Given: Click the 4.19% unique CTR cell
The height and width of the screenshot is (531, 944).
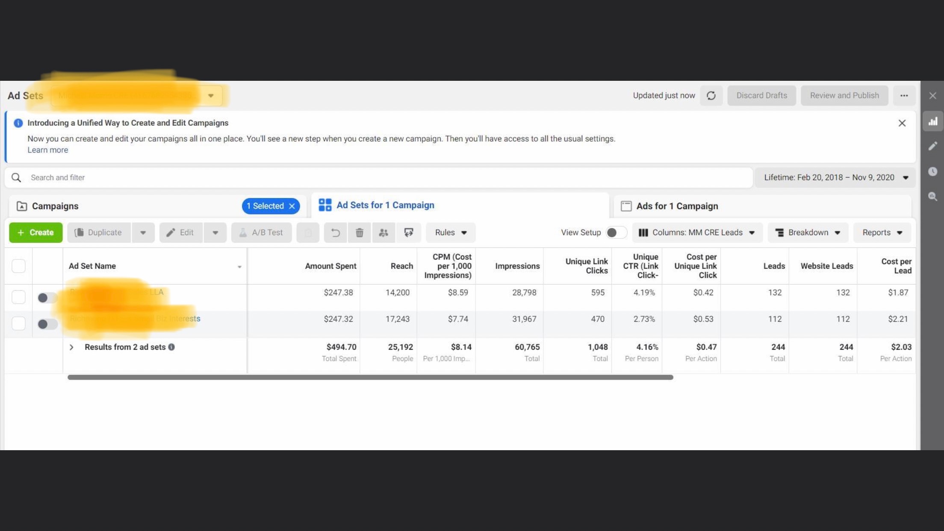Looking at the screenshot, I should tap(644, 292).
